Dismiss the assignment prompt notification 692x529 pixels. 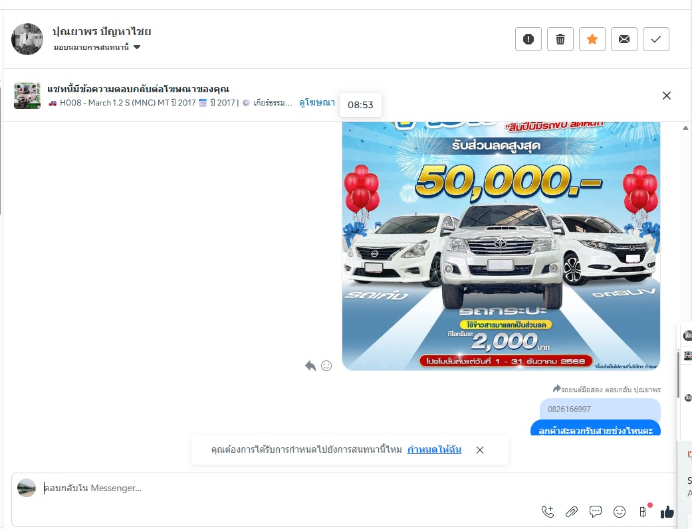480,450
